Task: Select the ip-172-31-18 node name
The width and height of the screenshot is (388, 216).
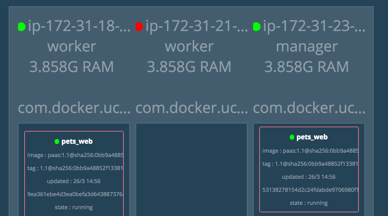Action: pyautogui.click(x=79, y=27)
